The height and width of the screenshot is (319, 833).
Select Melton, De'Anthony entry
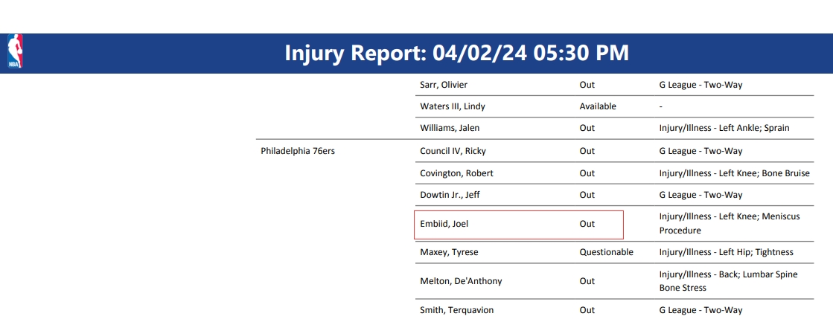coord(461,281)
